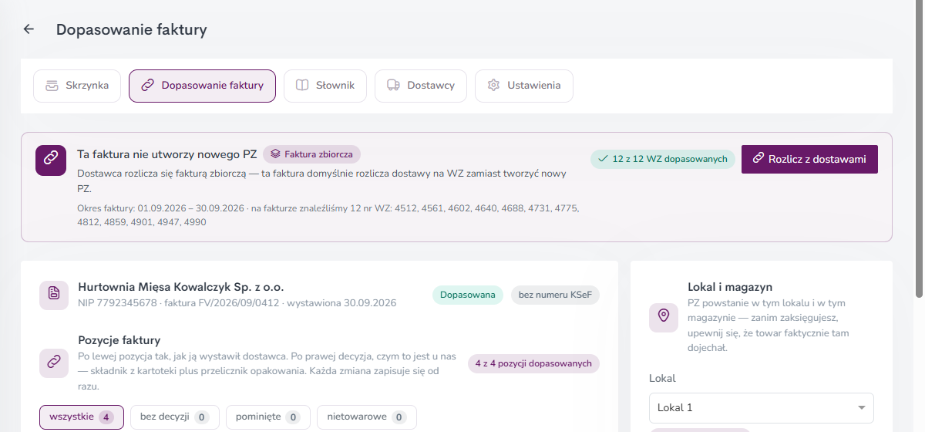
Task: Click the Dopasowana status badge
Action: pos(468,295)
